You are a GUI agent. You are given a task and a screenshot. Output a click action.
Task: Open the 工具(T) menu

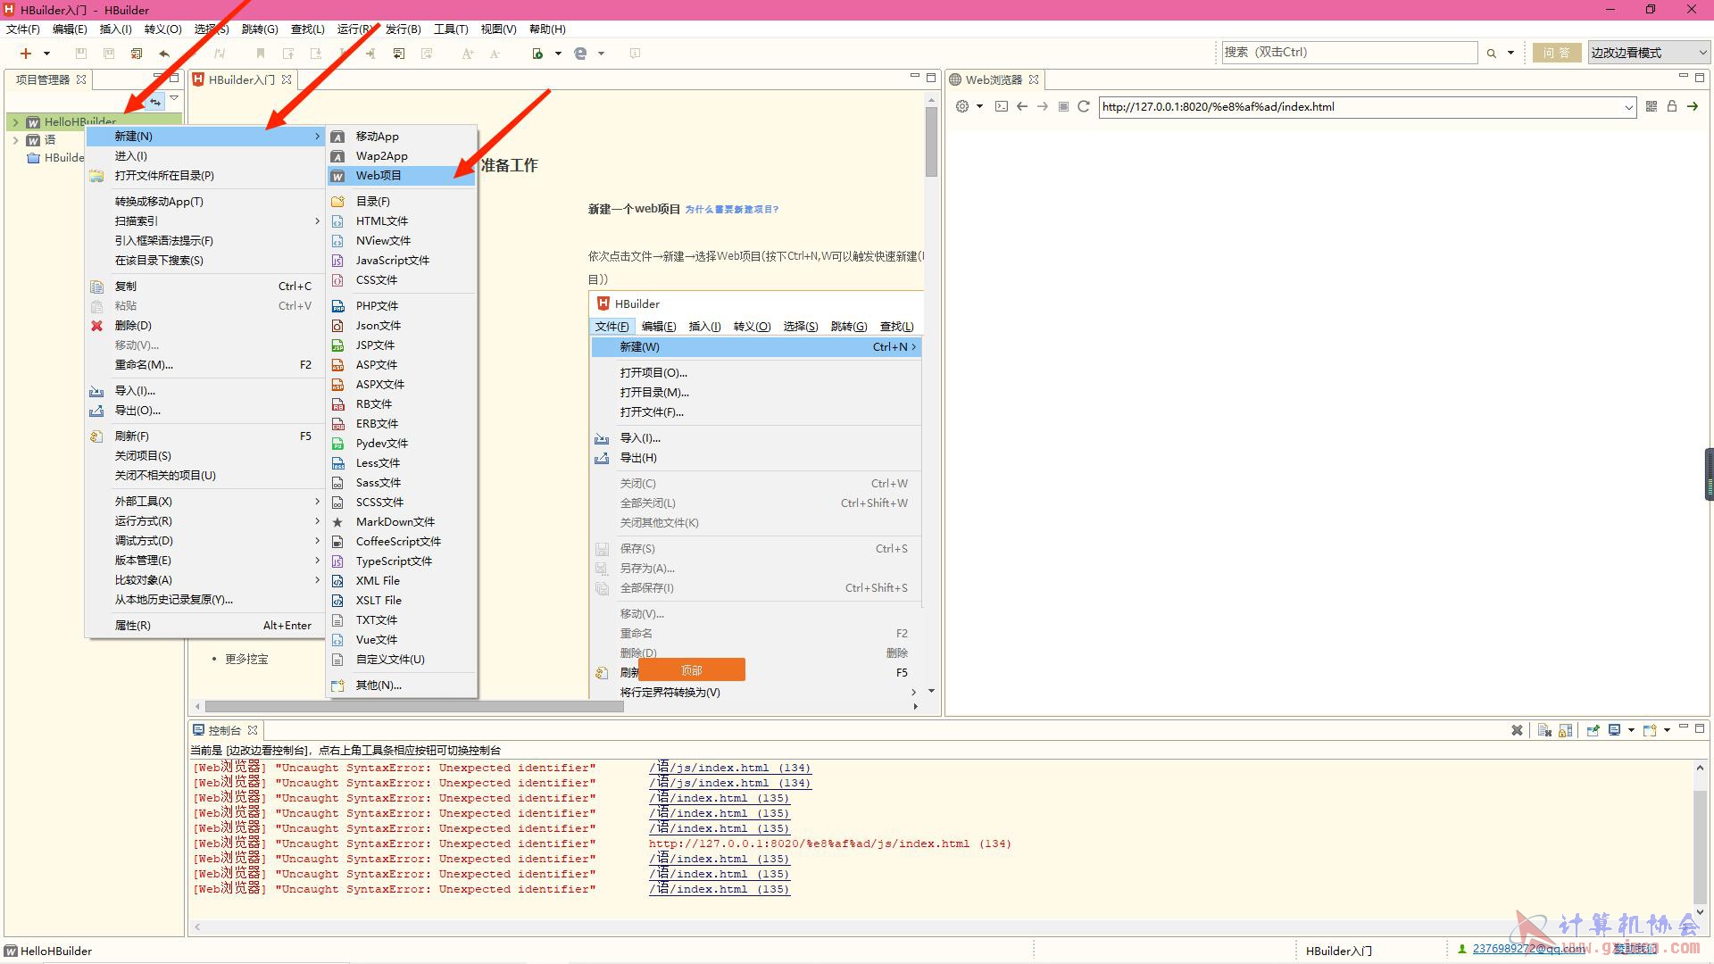451,29
